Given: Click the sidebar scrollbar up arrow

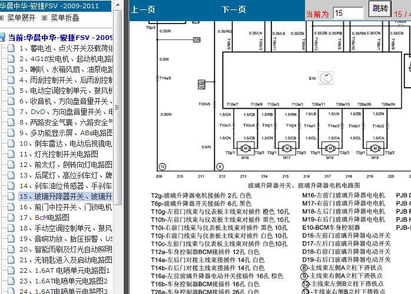Looking at the screenshot, I should 118,5.
